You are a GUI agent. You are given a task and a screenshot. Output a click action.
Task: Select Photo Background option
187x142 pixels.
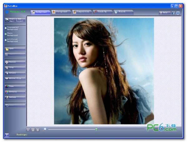pos(11,34)
